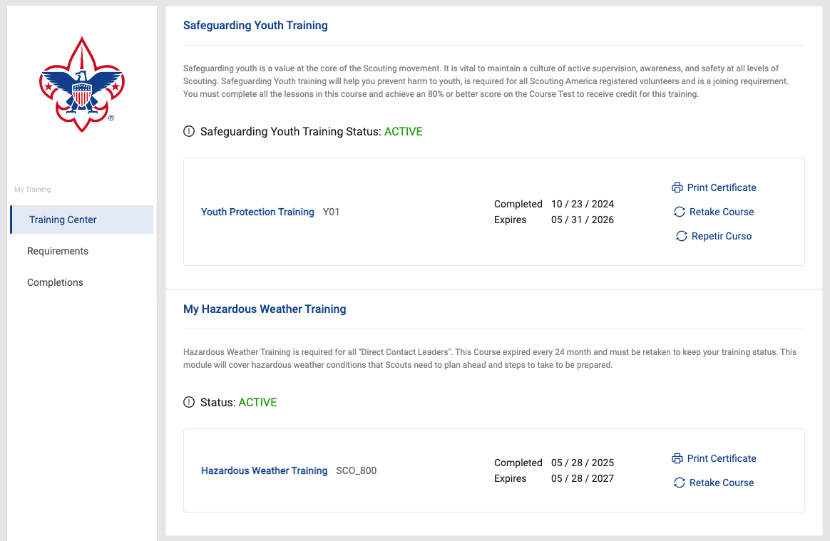Click the course code Y01
The image size is (830, 541).
pyautogui.click(x=332, y=212)
